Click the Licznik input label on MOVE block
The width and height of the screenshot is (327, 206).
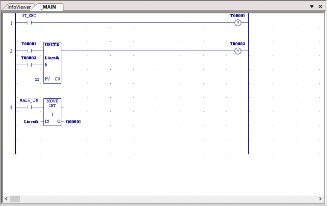coord(31,122)
